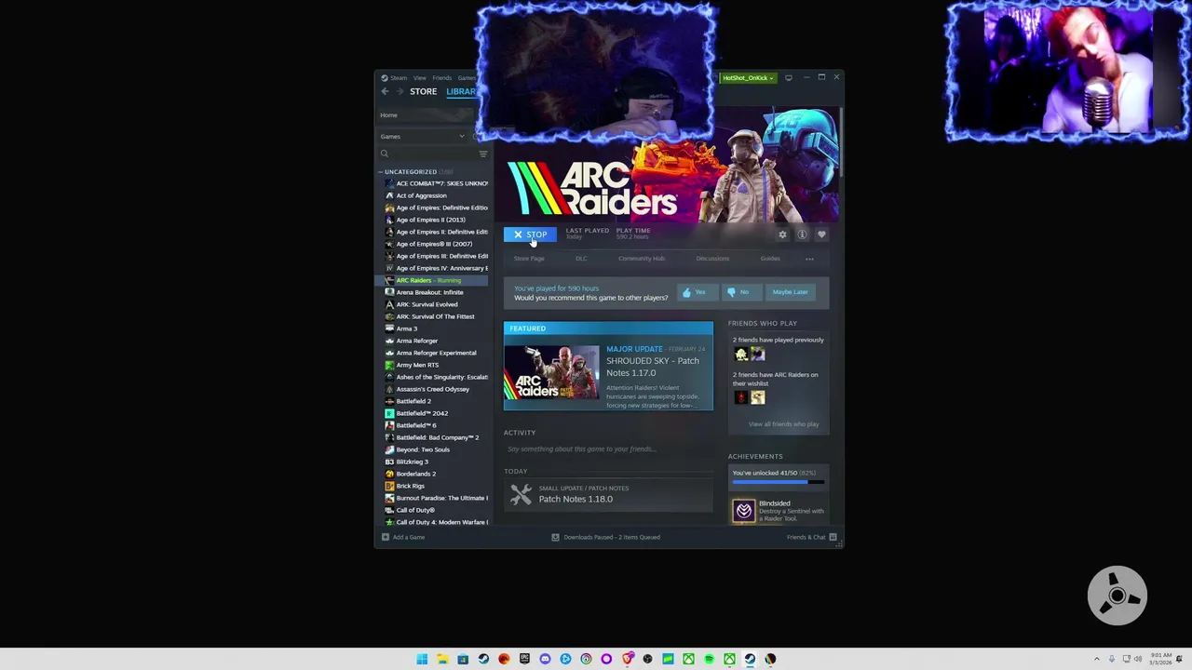The width and height of the screenshot is (1192, 670).
Task: Click the Big Picture mode monitor icon
Action: click(x=788, y=78)
